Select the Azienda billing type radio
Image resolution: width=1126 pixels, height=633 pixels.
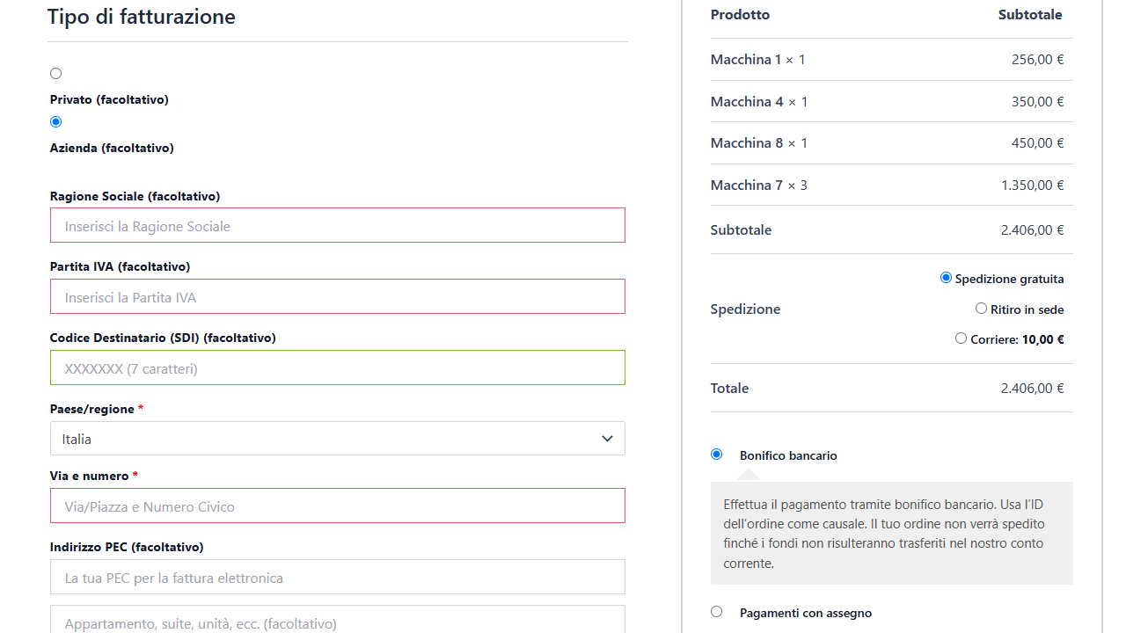[x=56, y=122]
